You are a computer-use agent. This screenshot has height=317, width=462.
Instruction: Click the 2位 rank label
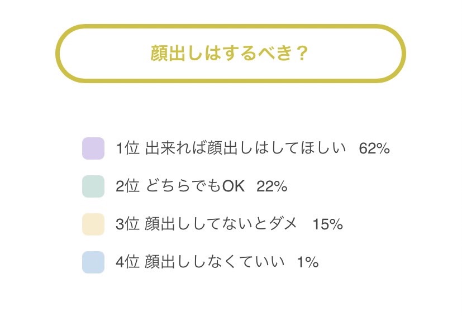128,187
